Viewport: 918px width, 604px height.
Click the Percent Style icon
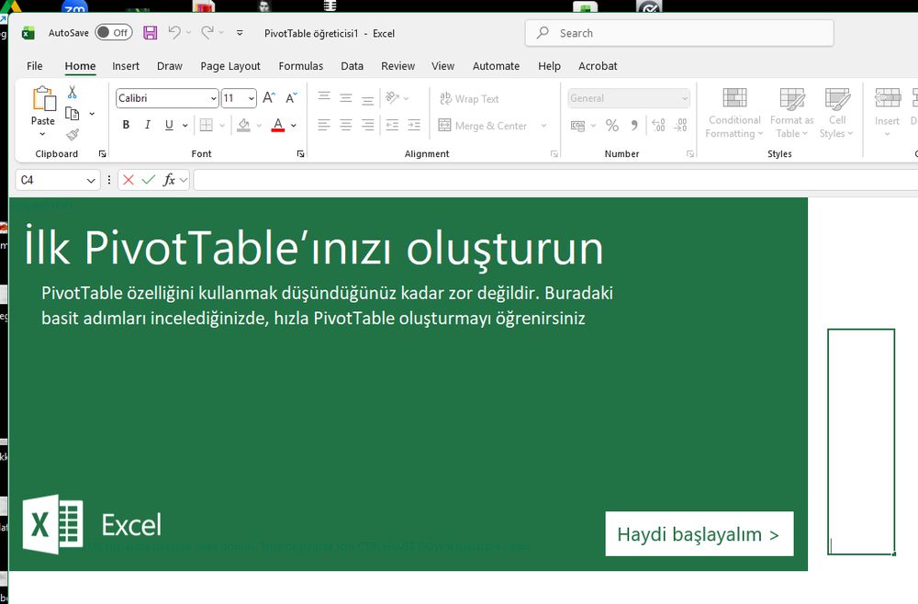[x=612, y=126]
